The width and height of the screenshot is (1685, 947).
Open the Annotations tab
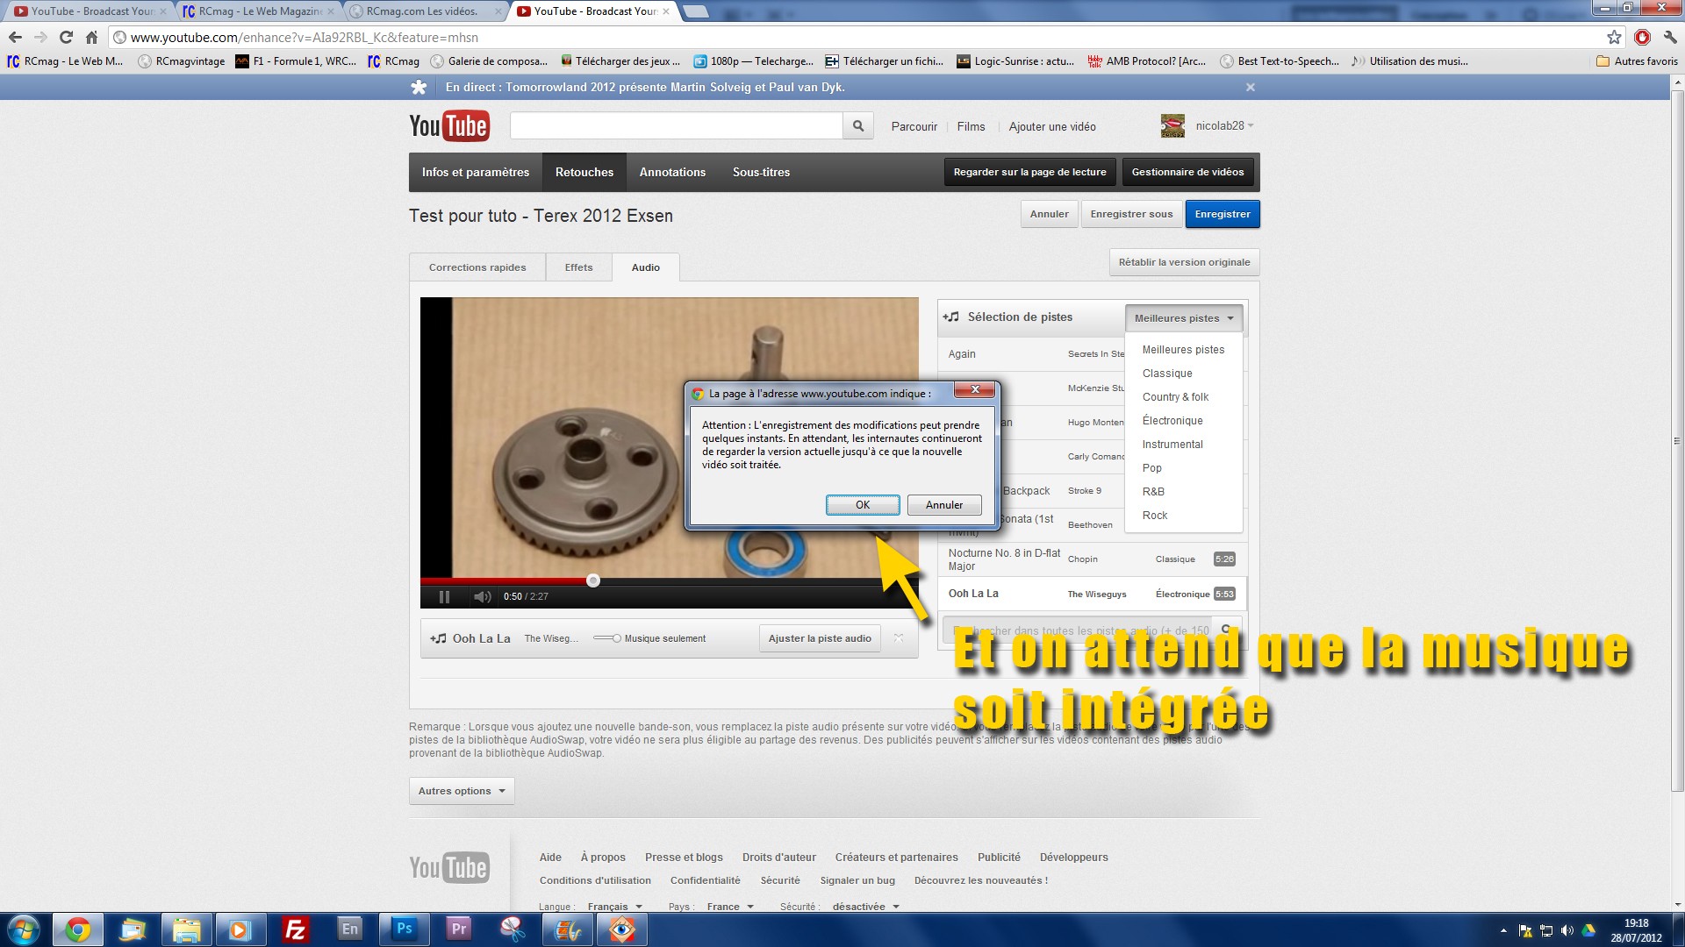point(672,173)
